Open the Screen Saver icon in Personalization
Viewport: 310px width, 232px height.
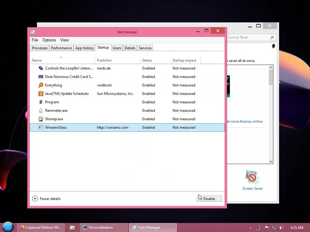252,177
